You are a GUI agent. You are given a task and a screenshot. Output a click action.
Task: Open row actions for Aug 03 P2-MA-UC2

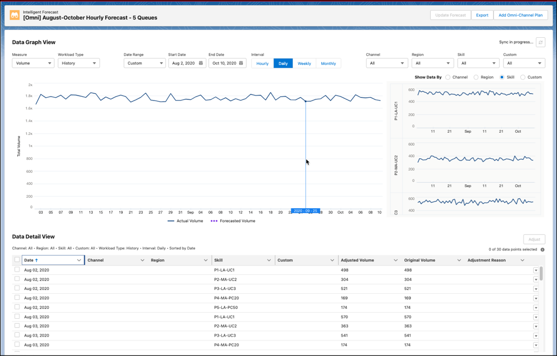pos(536,327)
